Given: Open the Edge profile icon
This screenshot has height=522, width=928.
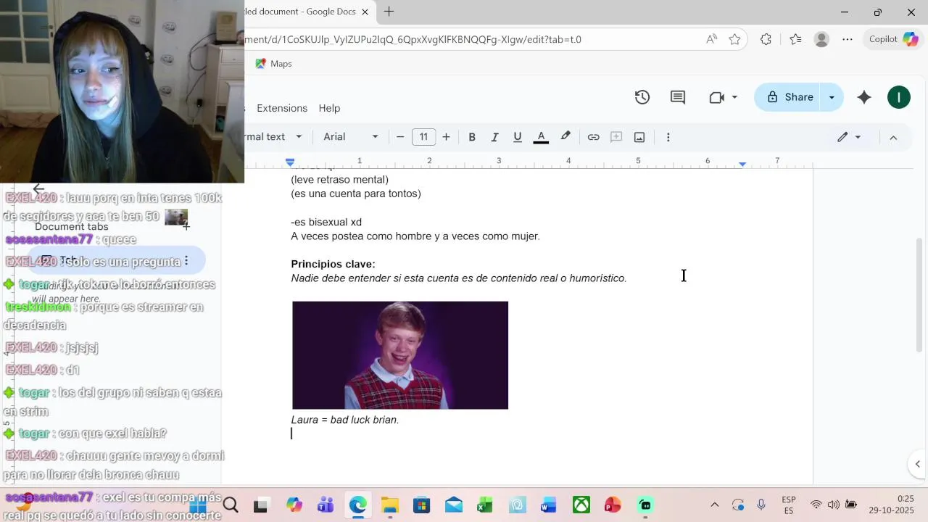Looking at the screenshot, I should point(821,39).
